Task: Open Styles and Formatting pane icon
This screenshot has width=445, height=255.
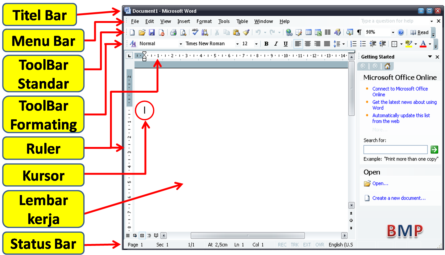Action: (133, 44)
